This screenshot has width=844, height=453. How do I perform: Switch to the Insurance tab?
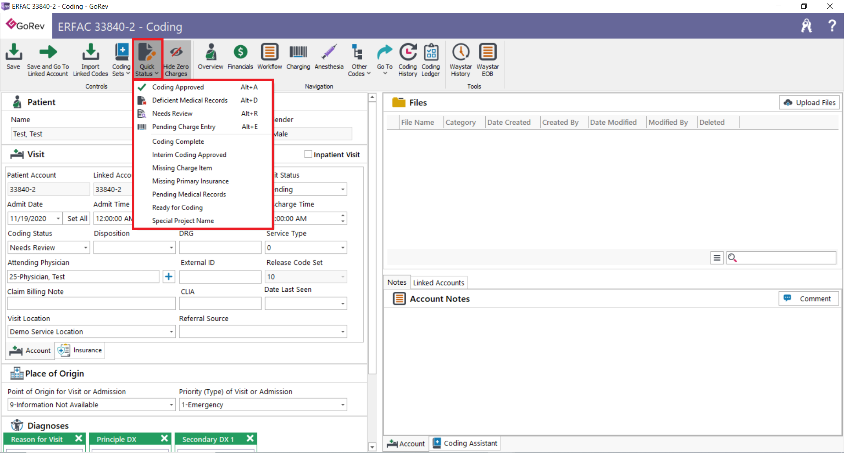[80, 350]
